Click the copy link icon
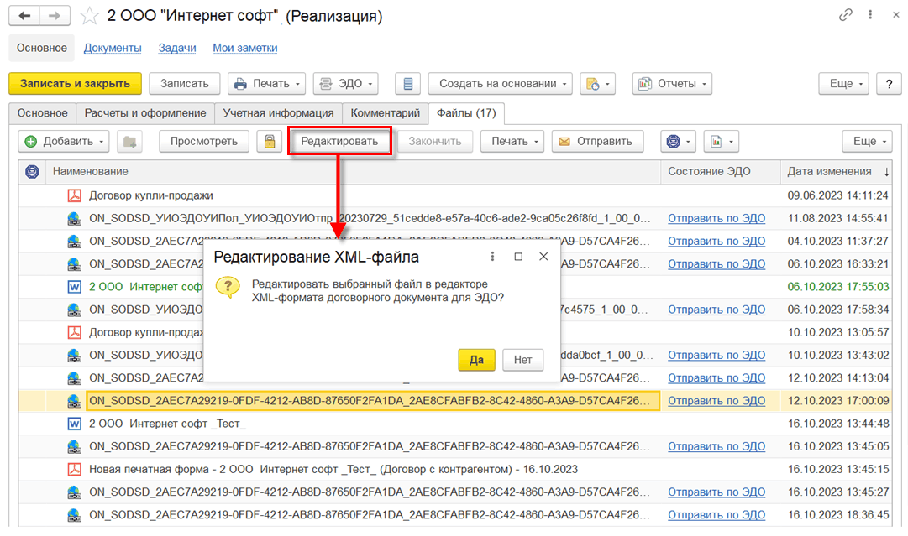 [845, 16]
